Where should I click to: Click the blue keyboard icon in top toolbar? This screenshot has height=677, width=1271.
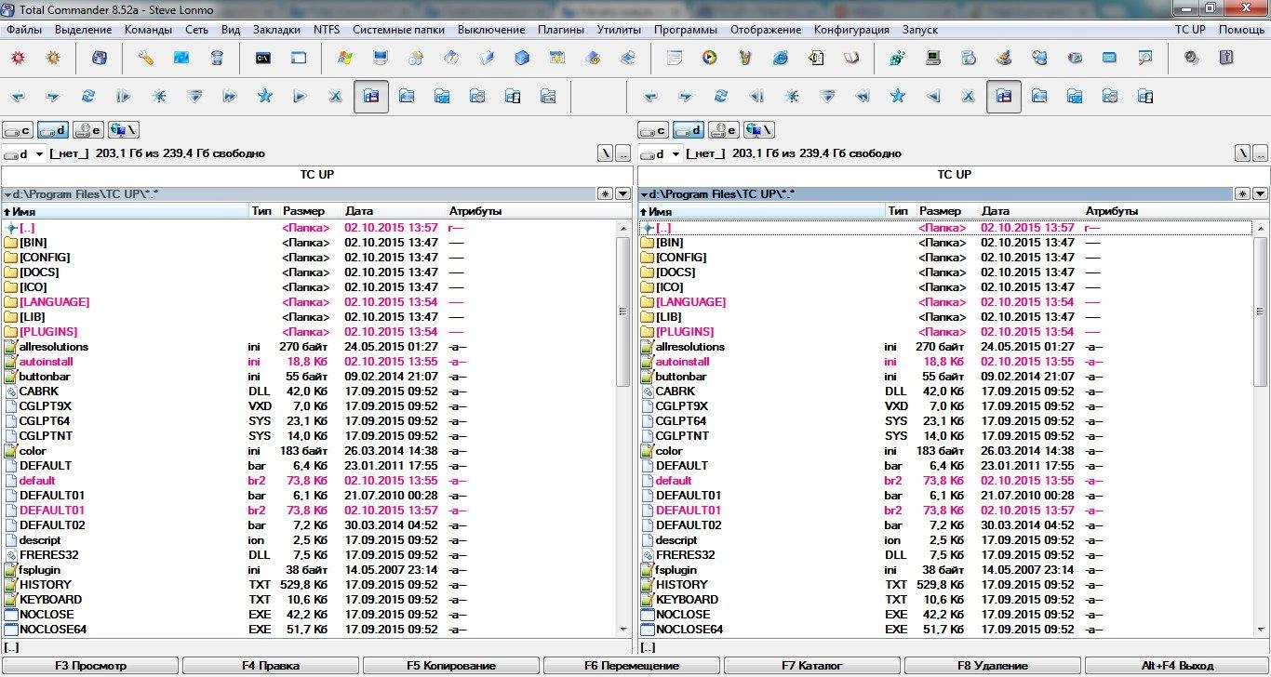(x=1110, y=58)
